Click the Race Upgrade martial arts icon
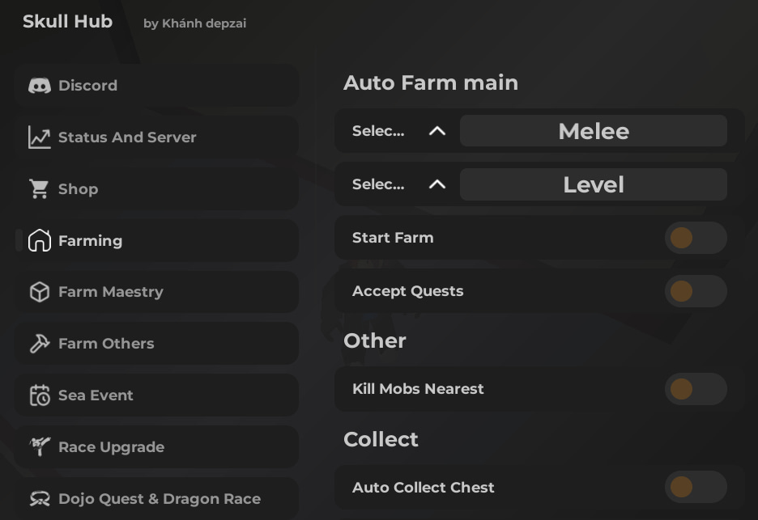Image resolution: width=758 pixels, height=520 pixels. [40, 446]
